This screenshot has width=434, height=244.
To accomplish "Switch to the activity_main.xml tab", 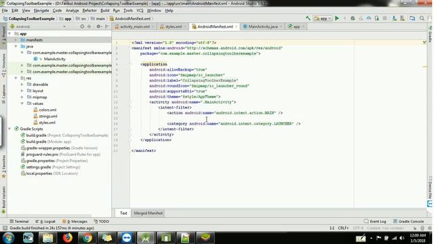I will [135, 26].
